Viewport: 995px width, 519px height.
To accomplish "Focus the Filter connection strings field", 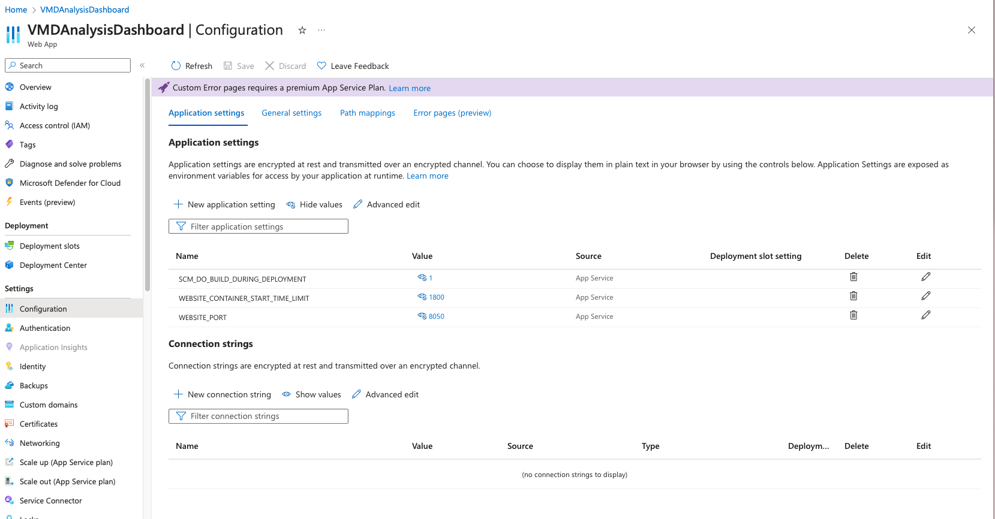I will 258,416.
